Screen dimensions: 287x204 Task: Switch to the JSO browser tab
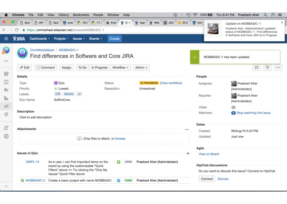(x=169, y=22)
